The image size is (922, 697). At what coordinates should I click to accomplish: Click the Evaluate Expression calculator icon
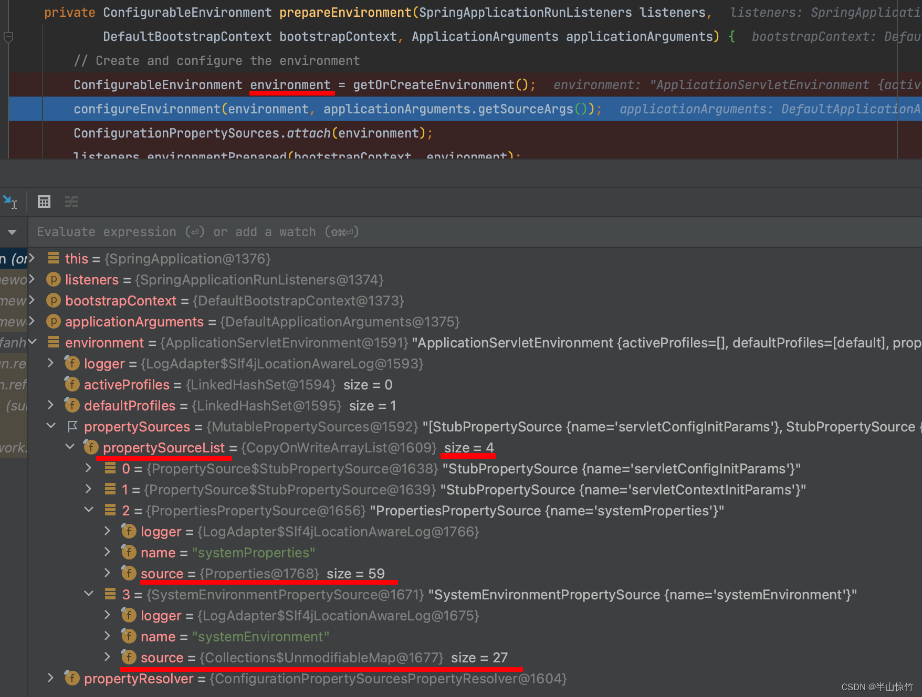coord(44,202)
